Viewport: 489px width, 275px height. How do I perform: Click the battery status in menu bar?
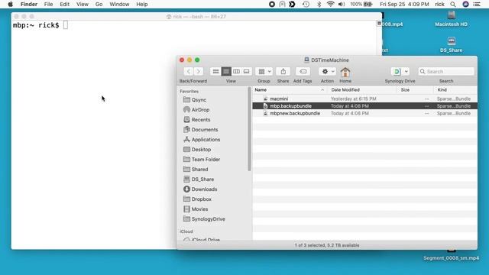tap(361, 5)
